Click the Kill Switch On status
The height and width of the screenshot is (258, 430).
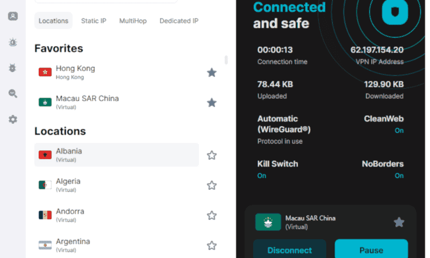coord(262,176)
